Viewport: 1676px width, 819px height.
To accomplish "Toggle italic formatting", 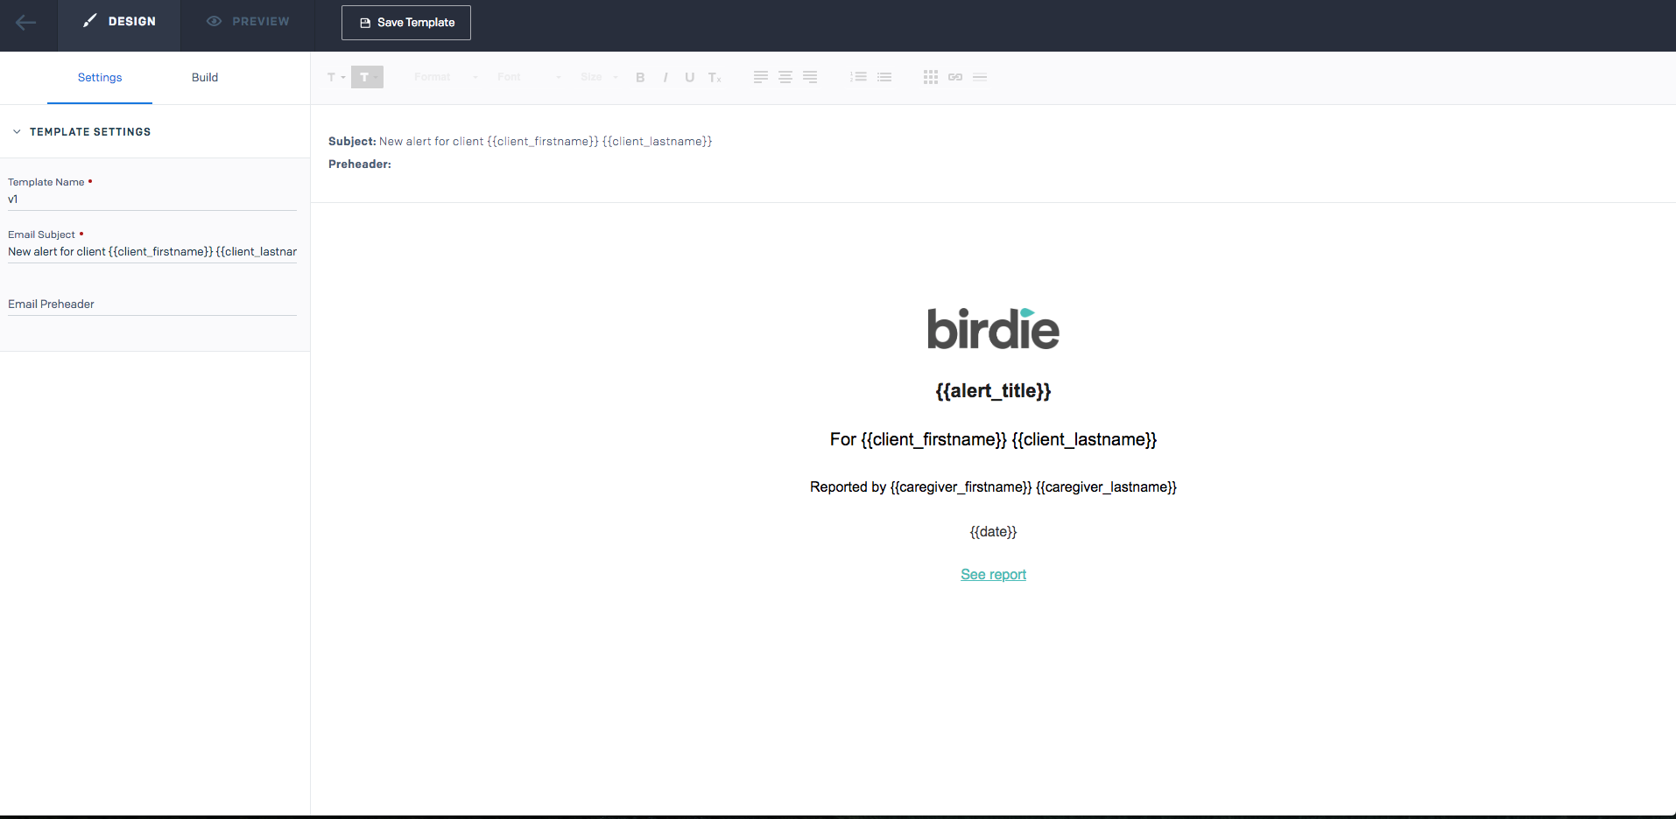I will (665, 77).
